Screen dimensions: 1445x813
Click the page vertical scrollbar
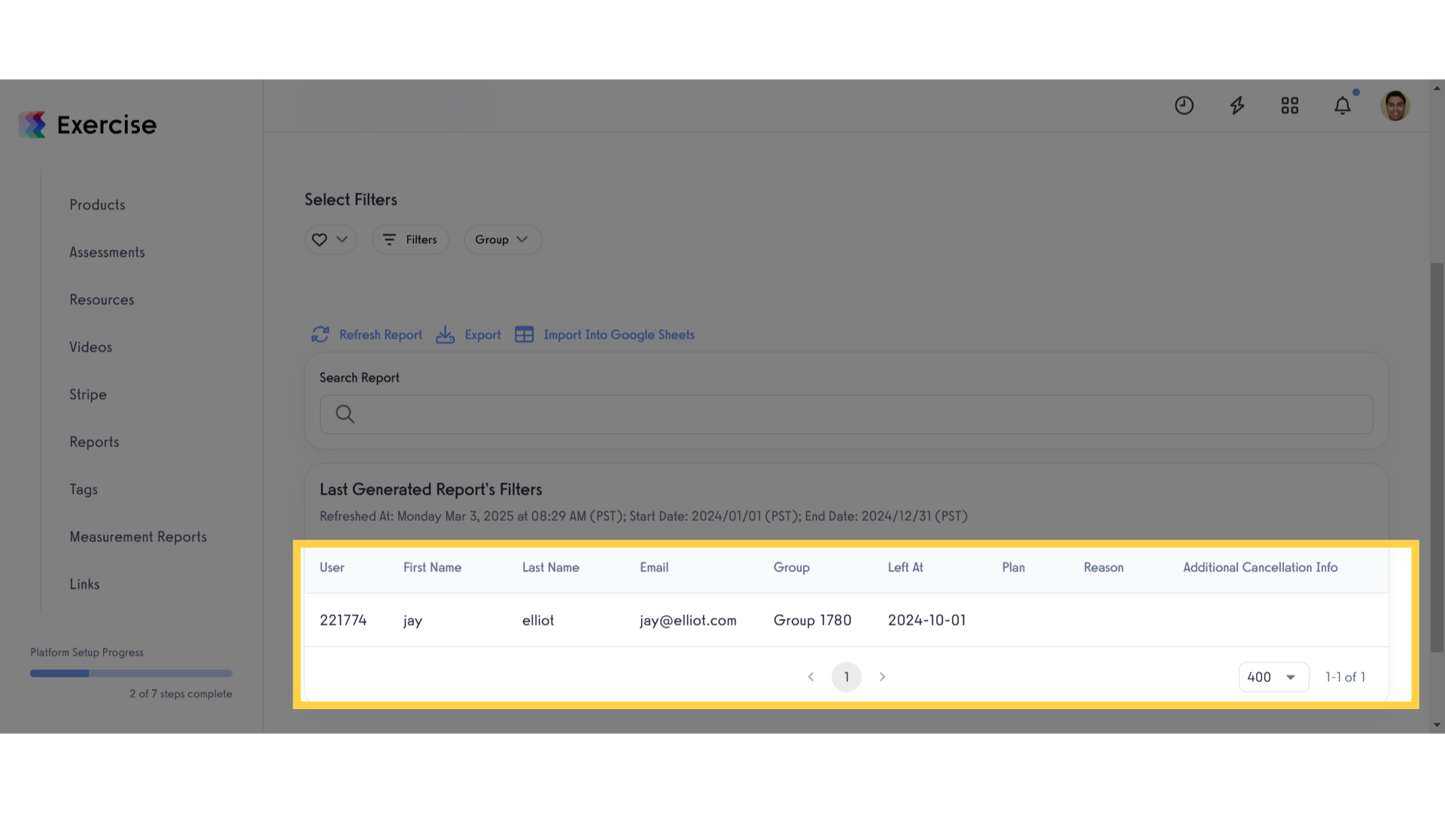click(1437, 457)
